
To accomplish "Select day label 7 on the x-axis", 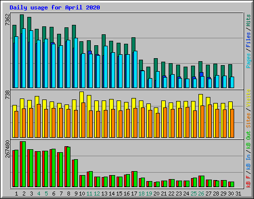I will [61, 194].
